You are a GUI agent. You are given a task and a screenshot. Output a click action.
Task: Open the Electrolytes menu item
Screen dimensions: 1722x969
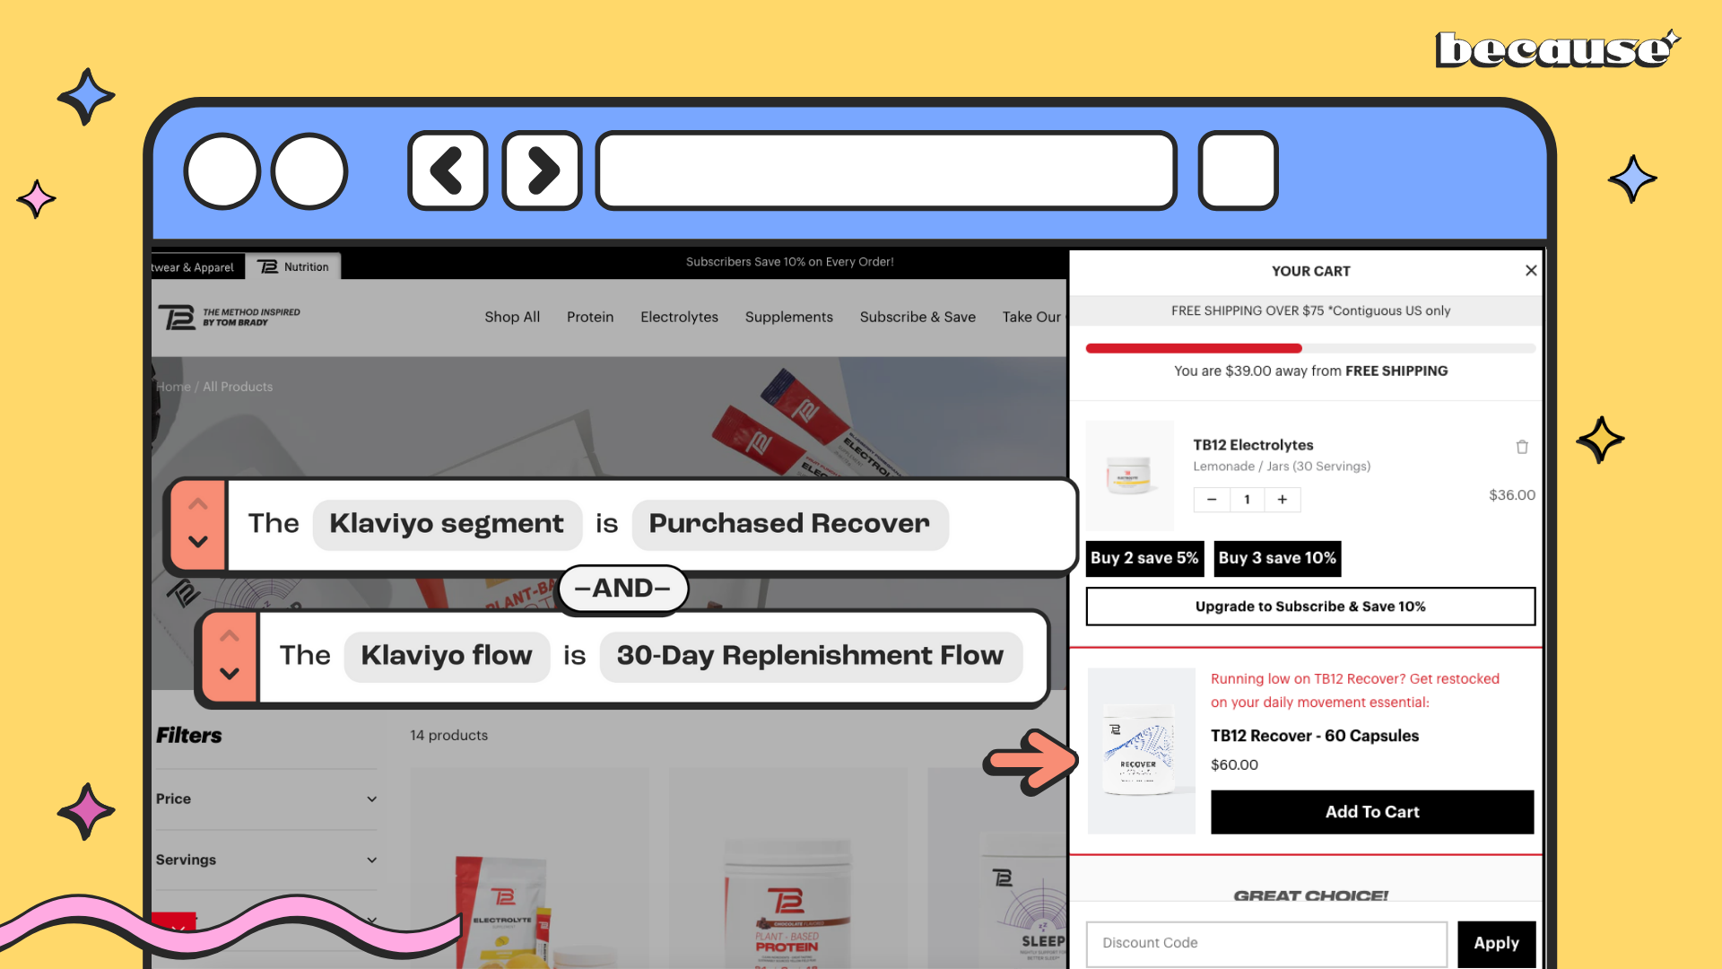pyautogui.click(x=679, y=317)
